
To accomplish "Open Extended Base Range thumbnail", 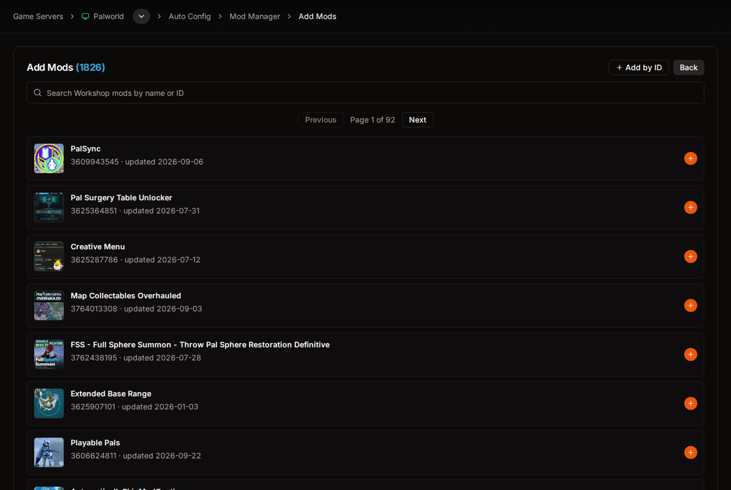I will tap(49, 403).
